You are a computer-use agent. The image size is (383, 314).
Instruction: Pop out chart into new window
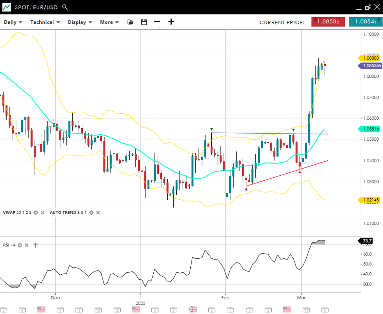point(368,7)
